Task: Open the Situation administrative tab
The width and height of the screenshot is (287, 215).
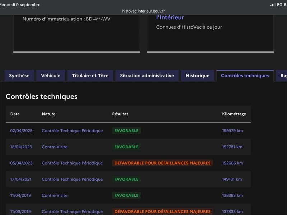Action: coord(147,76)
